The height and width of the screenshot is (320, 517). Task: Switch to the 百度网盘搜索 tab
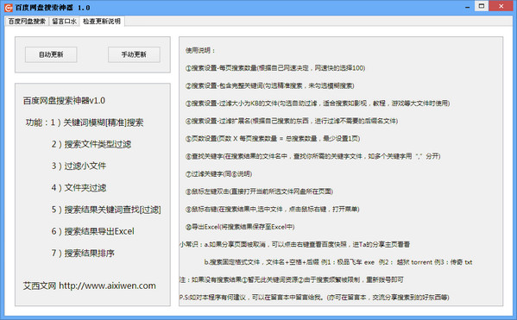coord(27,22)
